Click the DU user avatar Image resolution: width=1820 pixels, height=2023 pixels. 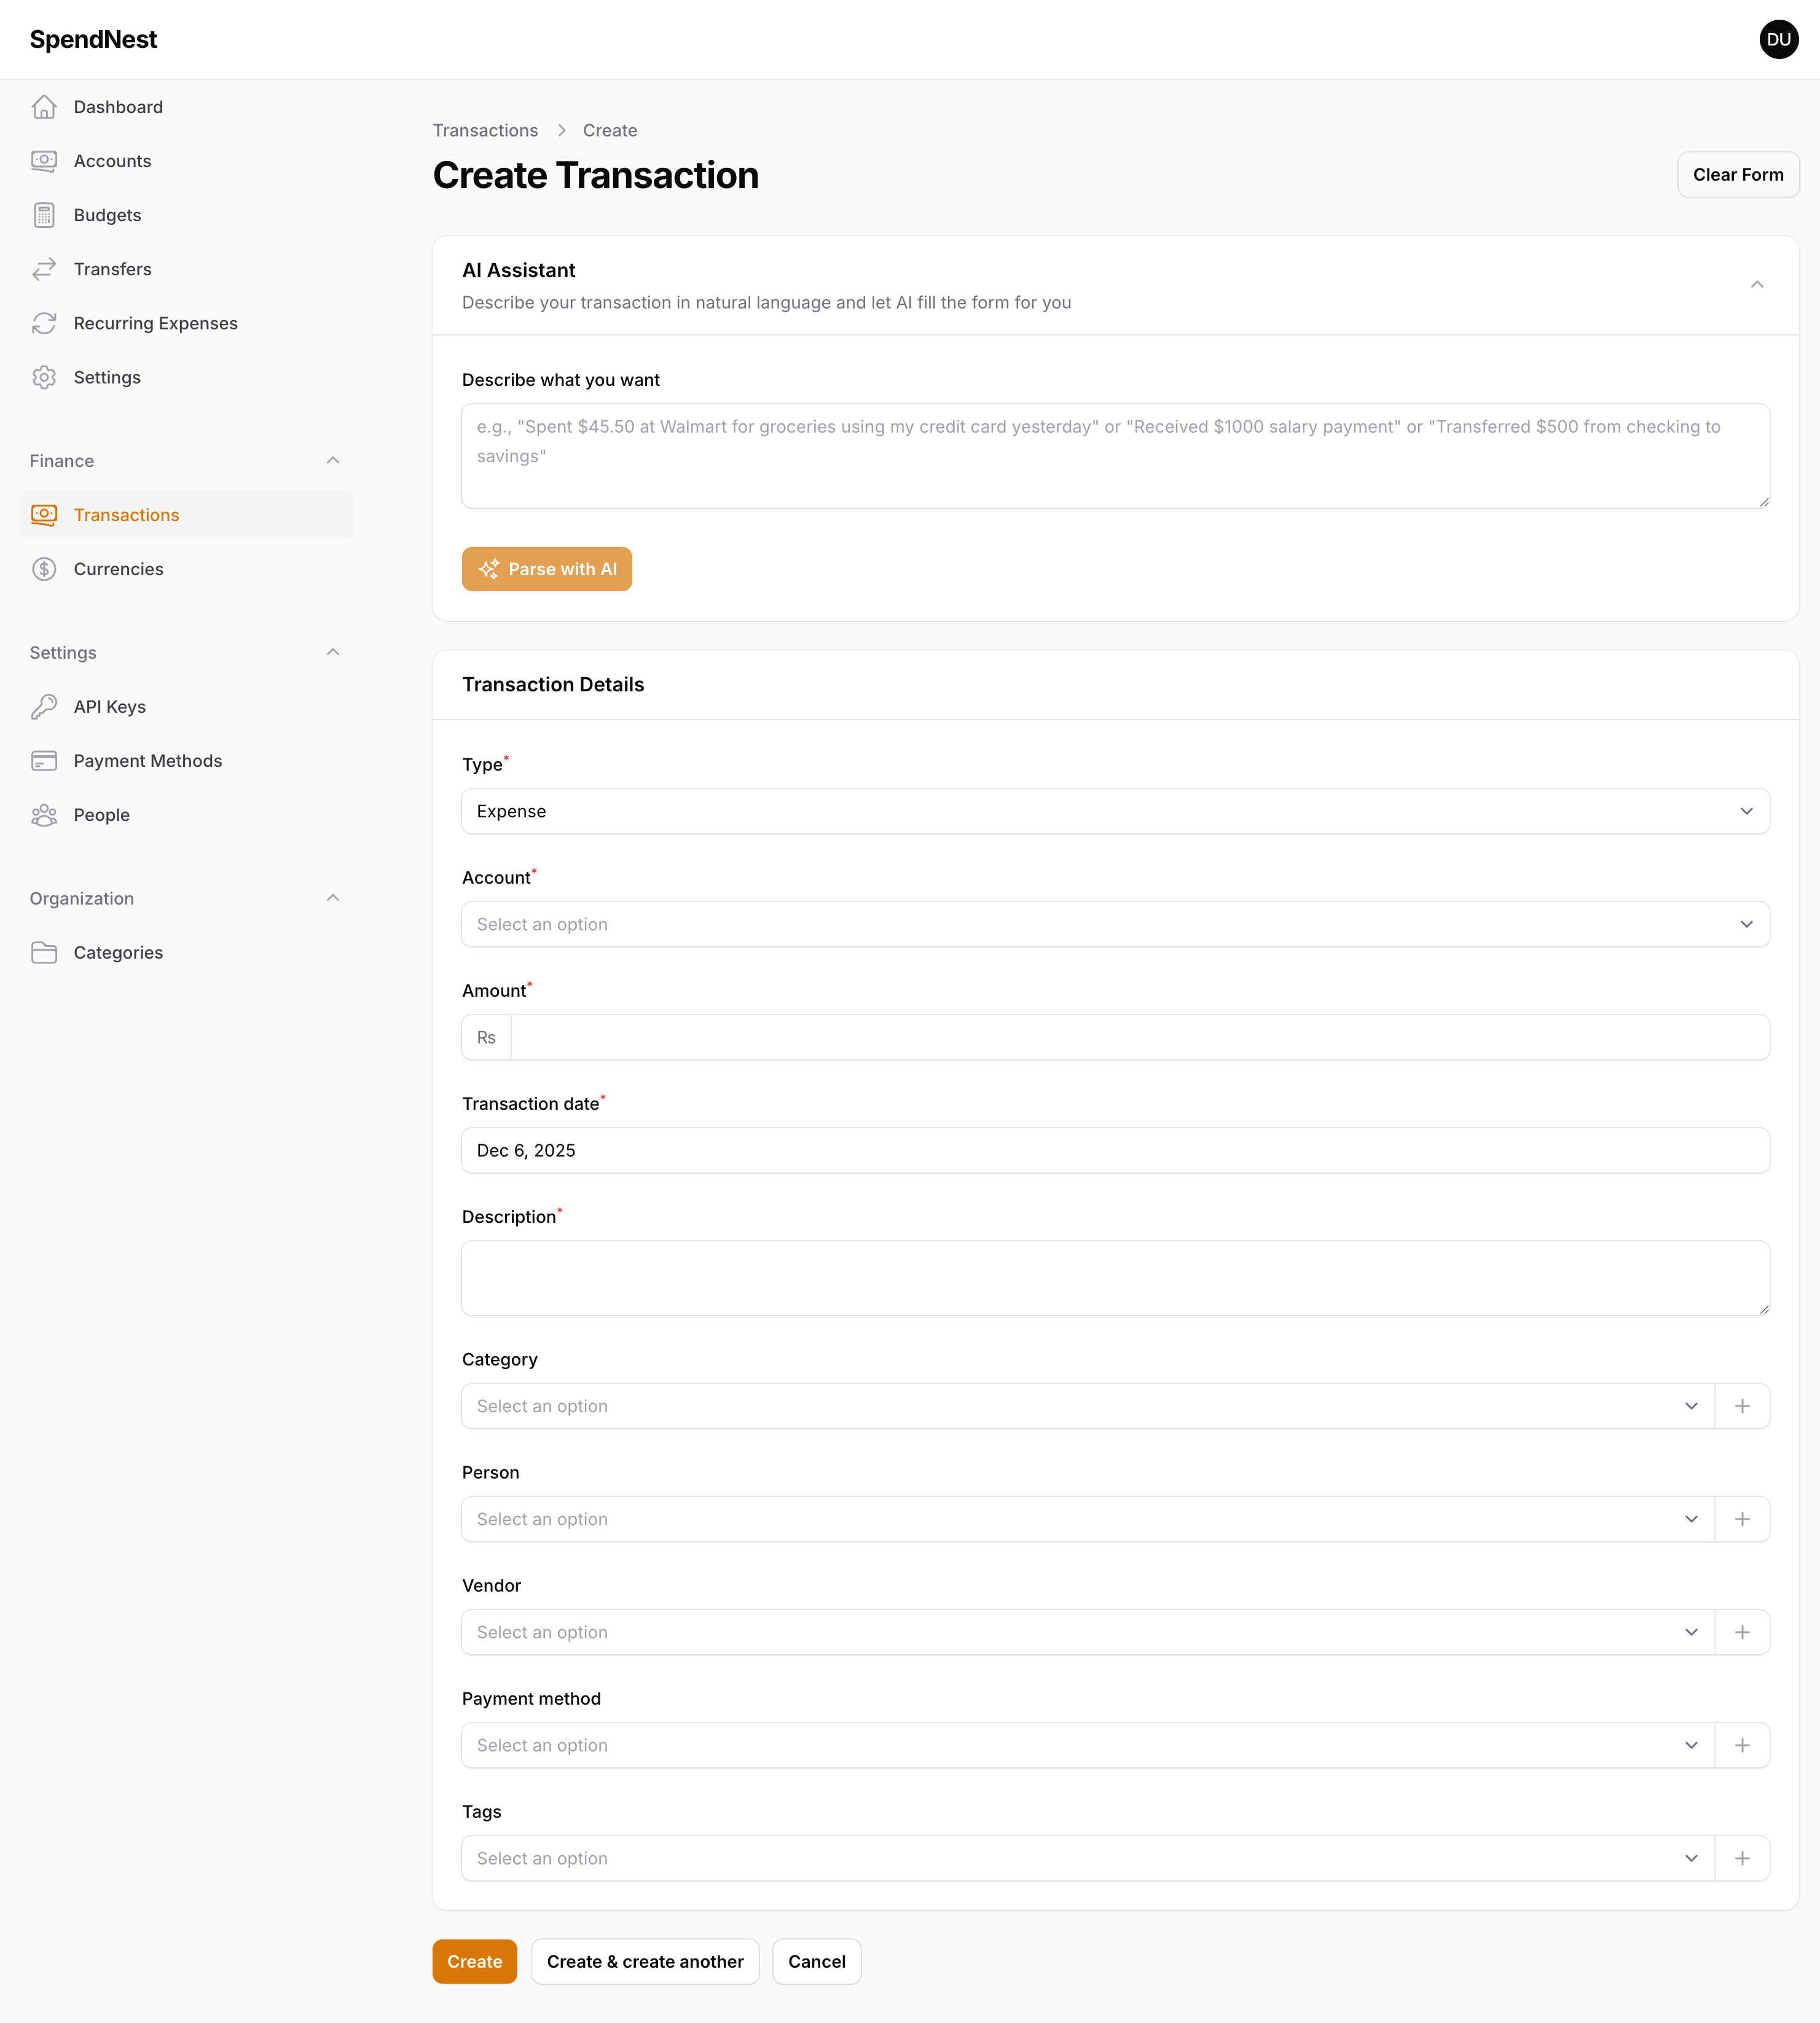point(1778,40)
